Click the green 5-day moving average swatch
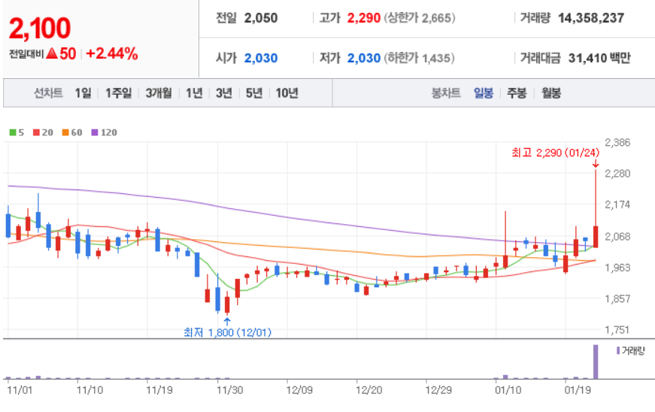Viewport: 655px width, 412px height. pos(13,132)
